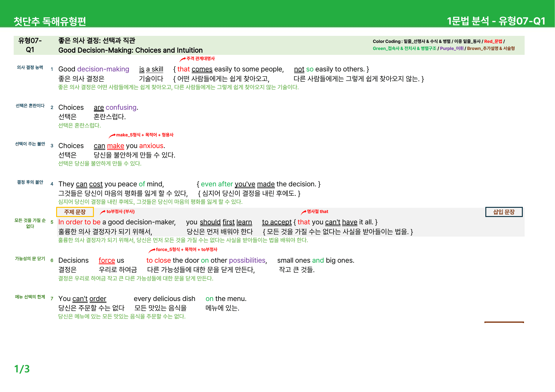Click "you've made the decision" clause
The image size is (555, 392).
275,184
